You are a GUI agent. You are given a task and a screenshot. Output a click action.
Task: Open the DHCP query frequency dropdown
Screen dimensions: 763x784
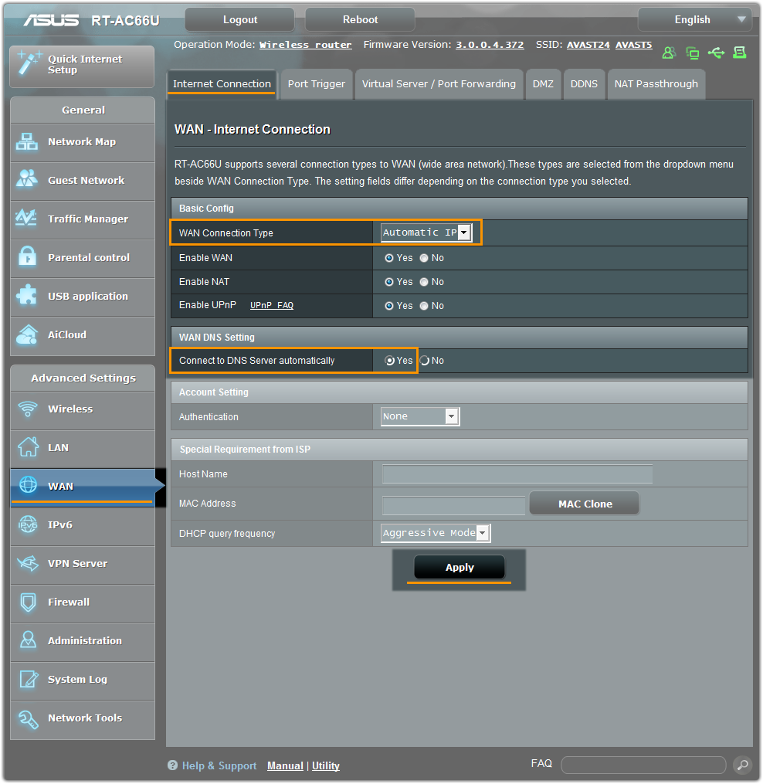[x=436, y=533]
